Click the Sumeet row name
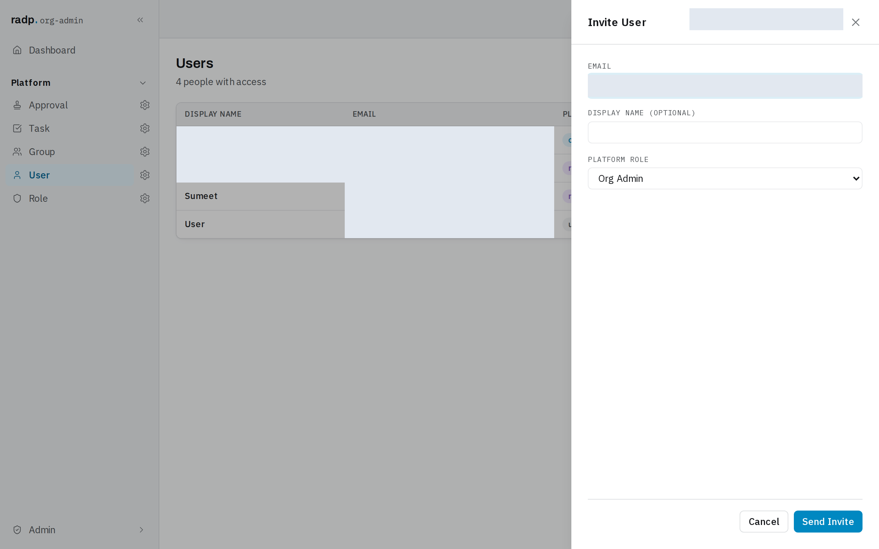Image resolution: width=879 pixels, height=549 pixels. coord(201,196)
